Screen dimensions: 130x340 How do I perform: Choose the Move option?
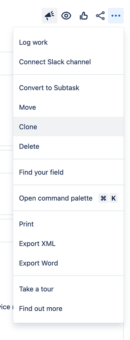[x=68, y=107]
